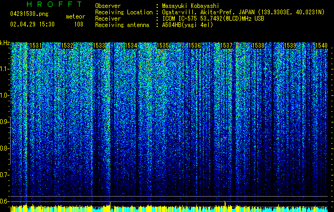Click the A504HB(yagi 4el) antenna text
The height and width of the screenshot is (212, 334).
187,25
